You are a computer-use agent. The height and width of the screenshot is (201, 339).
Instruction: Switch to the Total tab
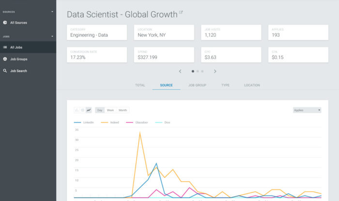pyautogui.click(x=140, y=85)
